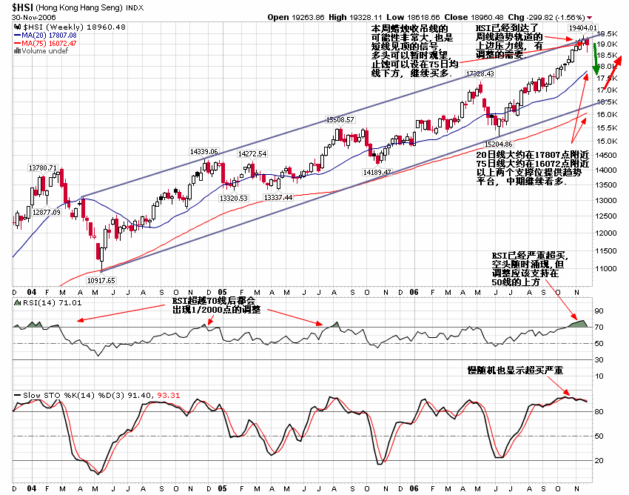This screenshot has width=629, height=495.
Task: Select the red MA(75) legend line sample
Action: (x=18, y=43)
